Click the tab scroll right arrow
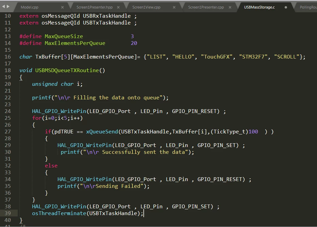 [x=8, y=7]
